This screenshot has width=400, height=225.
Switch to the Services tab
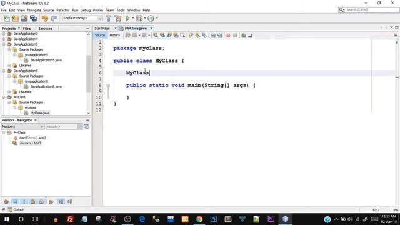coord(46,29)
